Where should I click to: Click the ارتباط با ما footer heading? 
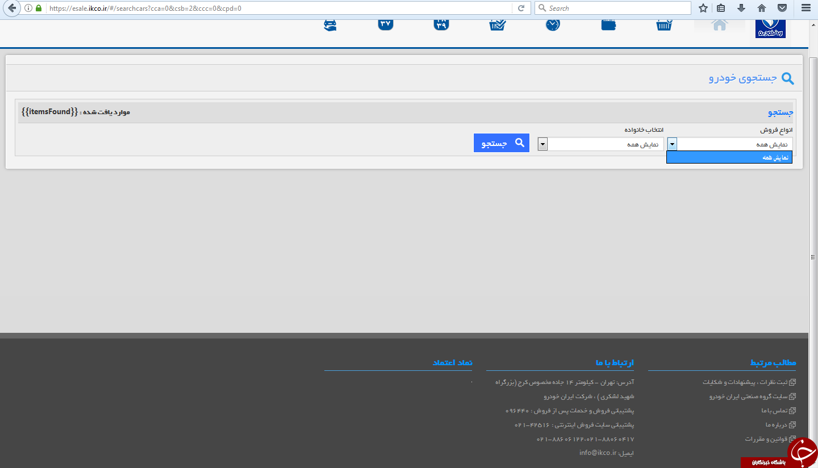coord(615,362)
